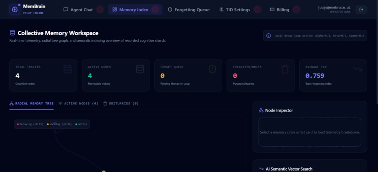Click the Forgotten/Obits value 0
The width and height of the screenshot is (378, 172).
tap(235, 76)
